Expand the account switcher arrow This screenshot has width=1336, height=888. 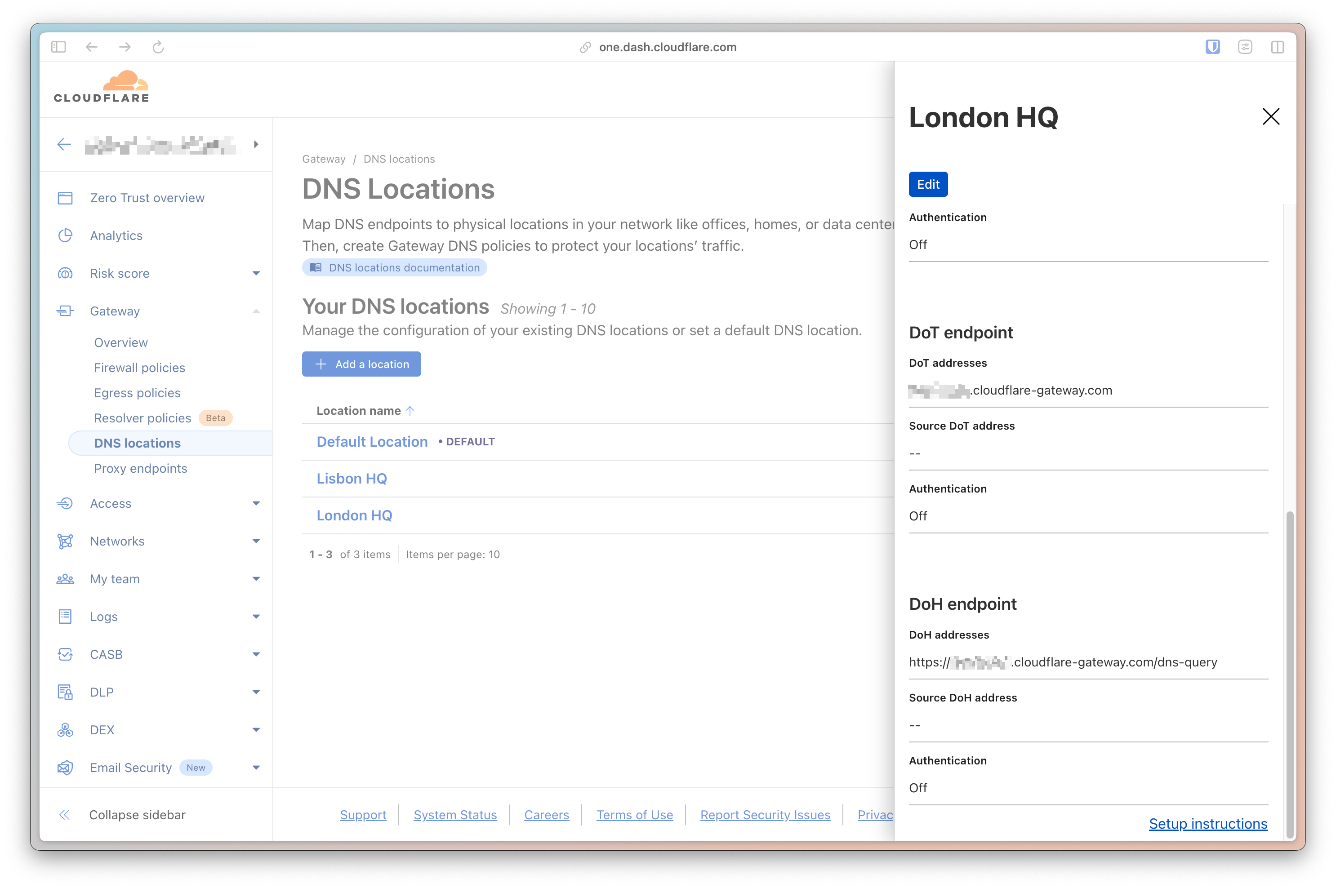(x=256, y=144)
